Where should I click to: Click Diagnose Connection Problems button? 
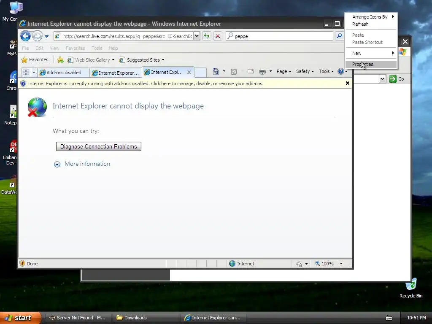point(99,146)
